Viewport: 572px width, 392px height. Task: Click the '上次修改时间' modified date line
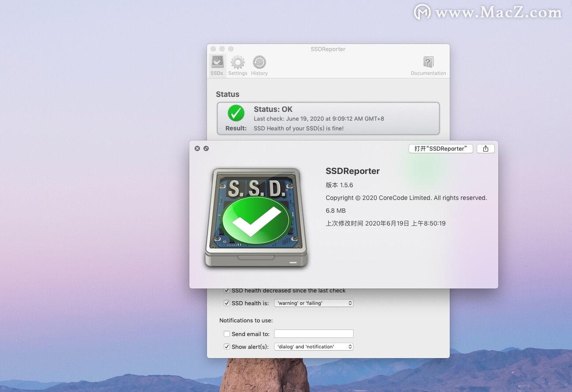pyautogui.click(x=386, y=223)
